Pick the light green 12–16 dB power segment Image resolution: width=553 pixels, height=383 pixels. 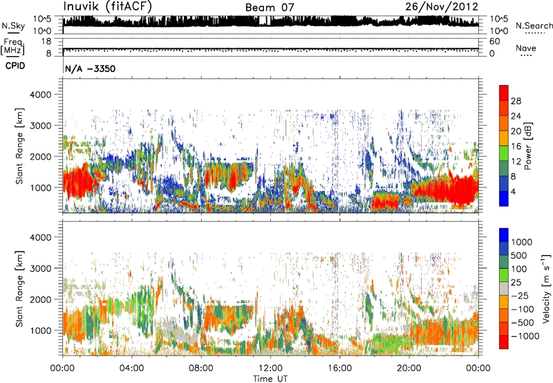click(504, 153)
